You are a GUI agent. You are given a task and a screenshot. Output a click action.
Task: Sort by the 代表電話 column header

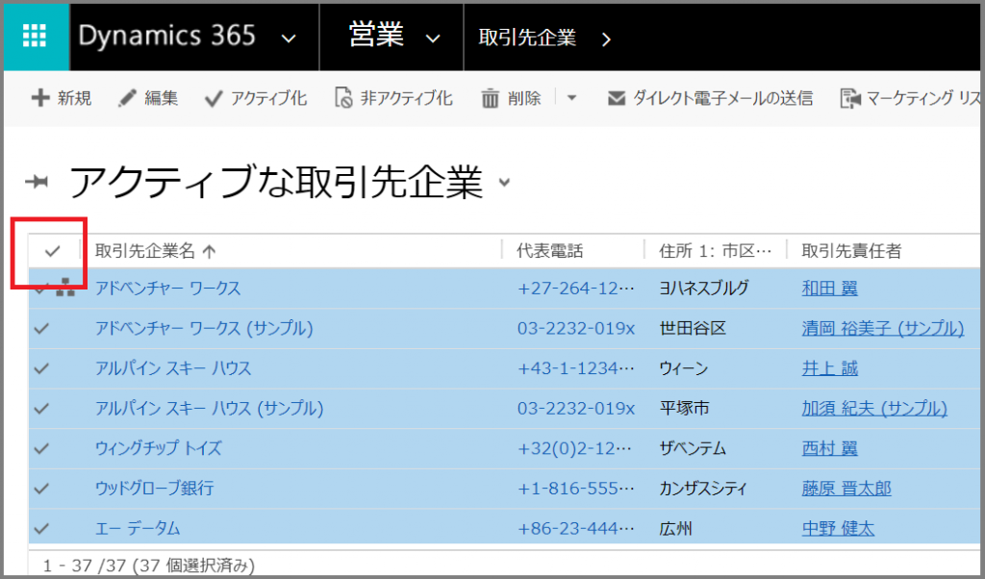click(550, 251)
